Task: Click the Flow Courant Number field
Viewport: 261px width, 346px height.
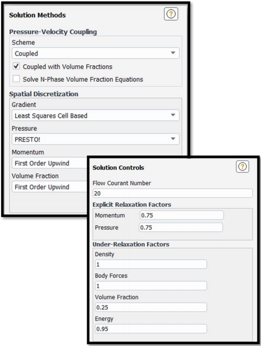Action: pos(173,193)
